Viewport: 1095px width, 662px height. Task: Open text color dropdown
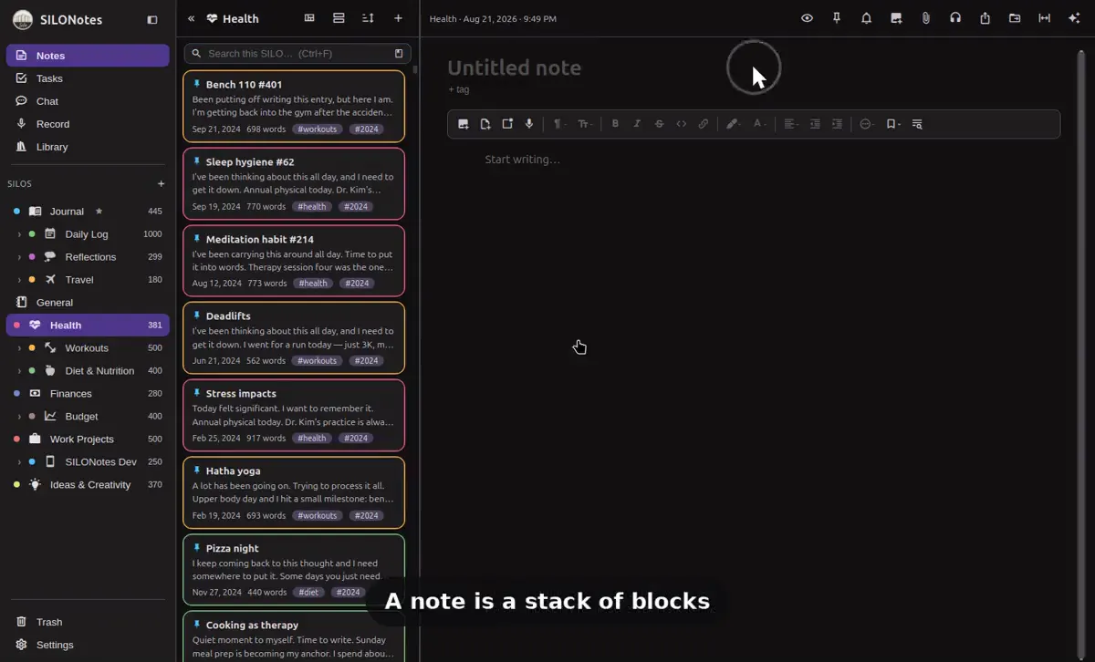coord(759,124)
